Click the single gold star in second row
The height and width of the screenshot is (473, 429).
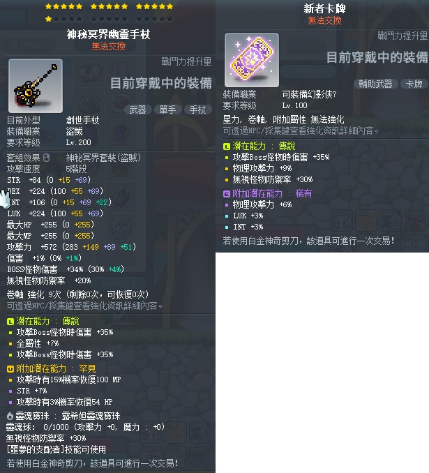(x=48, y=20)
